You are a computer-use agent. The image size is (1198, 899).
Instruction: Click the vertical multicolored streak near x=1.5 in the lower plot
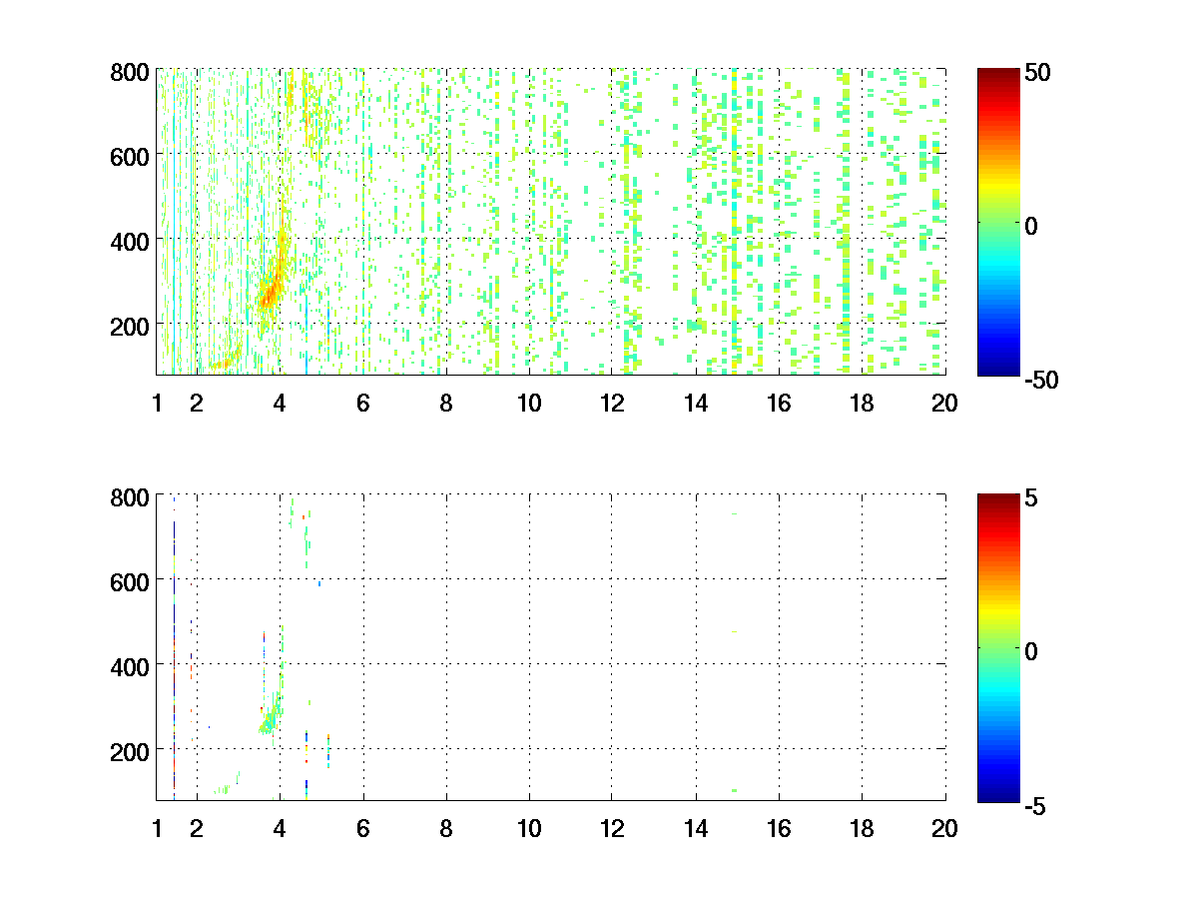[x=174, y=646]
